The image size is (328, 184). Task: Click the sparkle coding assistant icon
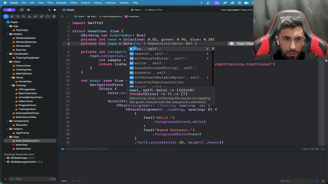(28, 10)
